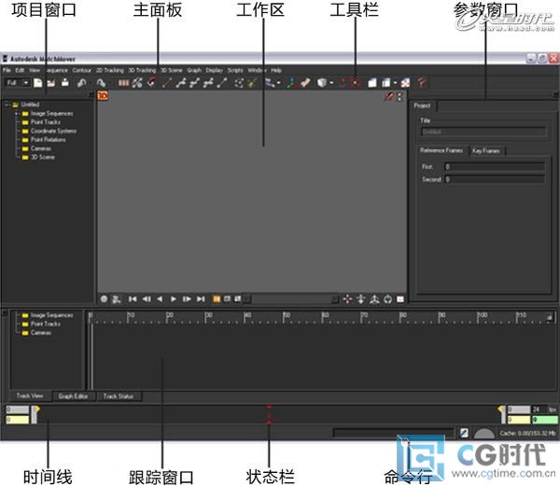The width and height of the screenshot is (560, 486).
Task: Open the Edit menu
Action: pyautogui.click(x=20, y=70)
